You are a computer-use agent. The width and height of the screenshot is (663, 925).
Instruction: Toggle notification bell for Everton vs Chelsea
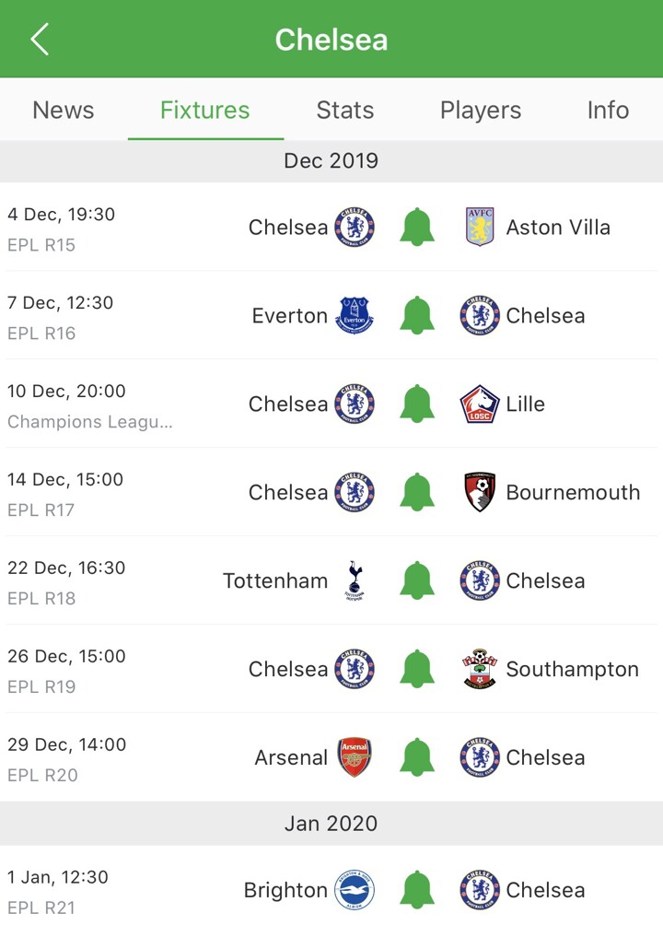(x=417, y=315)
